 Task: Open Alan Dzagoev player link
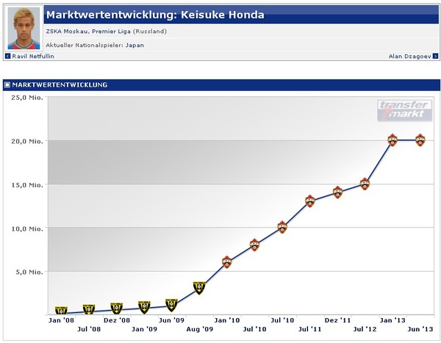[x=410, y=57]
